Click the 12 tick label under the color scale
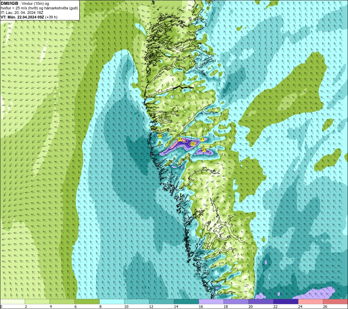The height and width of the screenshot is (309, 348). pyautogui.click(x=151, y=307)
